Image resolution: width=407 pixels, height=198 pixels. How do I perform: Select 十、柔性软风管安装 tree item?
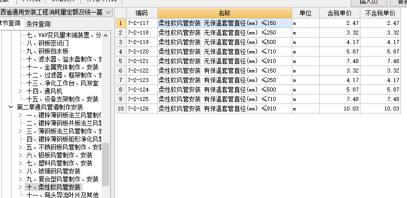[x=53, y=187]
